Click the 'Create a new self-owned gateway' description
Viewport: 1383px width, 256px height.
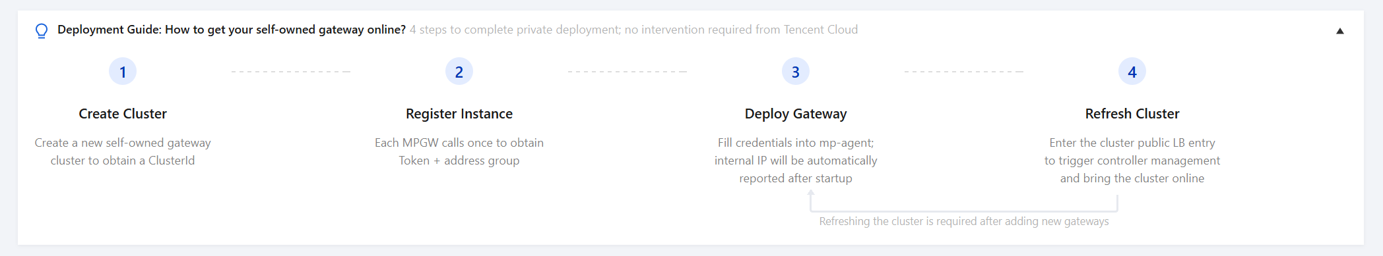click(x=123, y=151)
